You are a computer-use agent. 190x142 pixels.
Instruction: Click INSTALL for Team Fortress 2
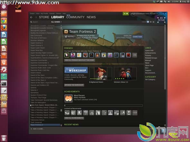(70, 37)
